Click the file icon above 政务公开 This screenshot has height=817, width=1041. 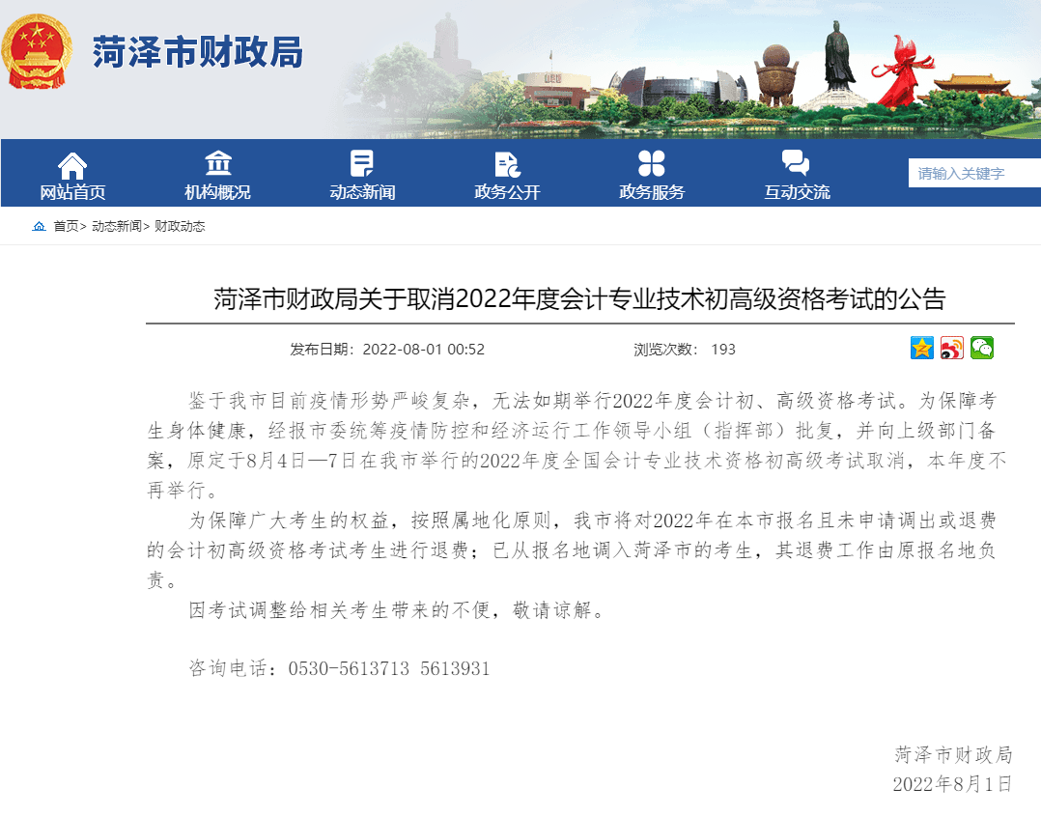coord(507,164)
